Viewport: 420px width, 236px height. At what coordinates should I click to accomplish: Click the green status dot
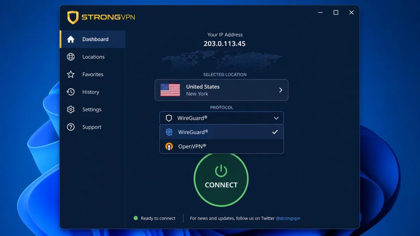point(135,218)
